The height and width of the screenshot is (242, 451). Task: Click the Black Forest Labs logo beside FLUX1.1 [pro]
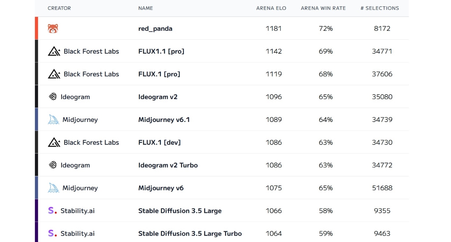coord(54,51)
